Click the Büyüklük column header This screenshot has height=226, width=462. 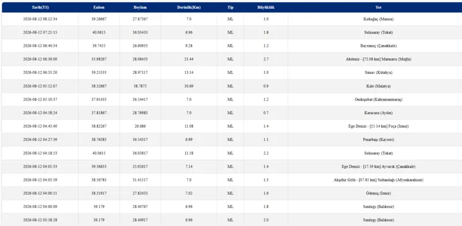click(266, 8)
